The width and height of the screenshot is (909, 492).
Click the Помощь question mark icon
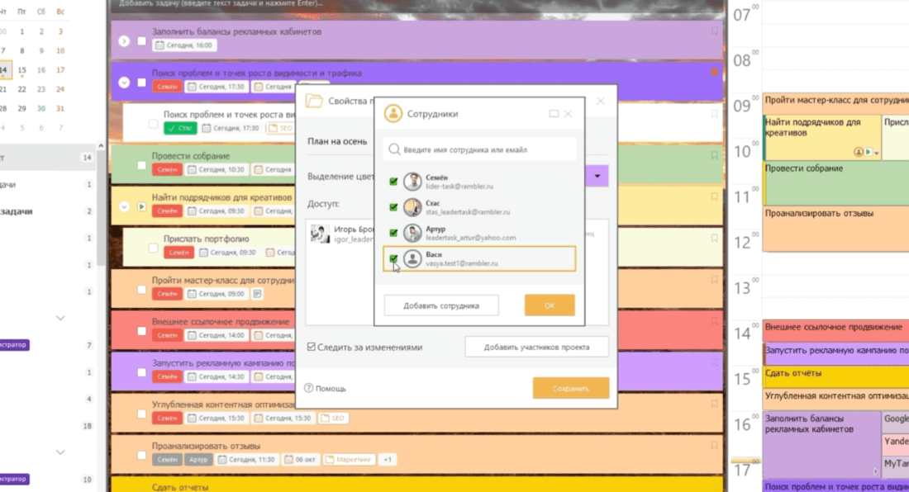tap(309, 388)
